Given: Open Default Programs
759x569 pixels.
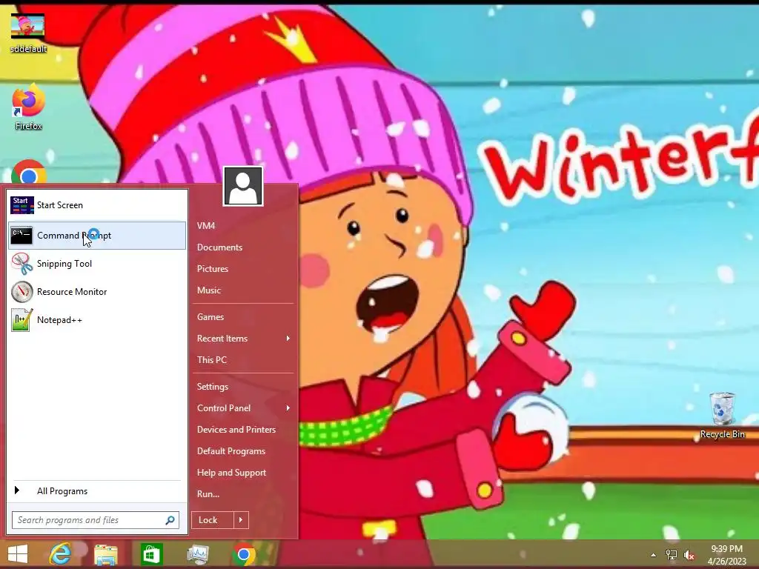Looking at the screenshot, I should [x=231, y=451].
